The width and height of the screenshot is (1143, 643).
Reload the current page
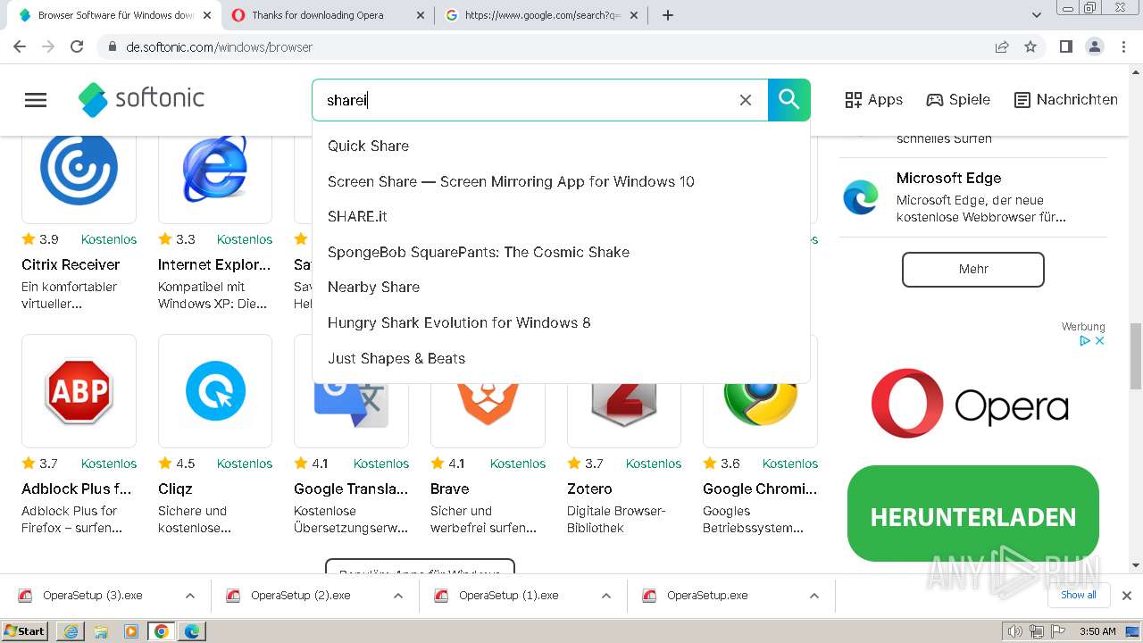(77, 46)
